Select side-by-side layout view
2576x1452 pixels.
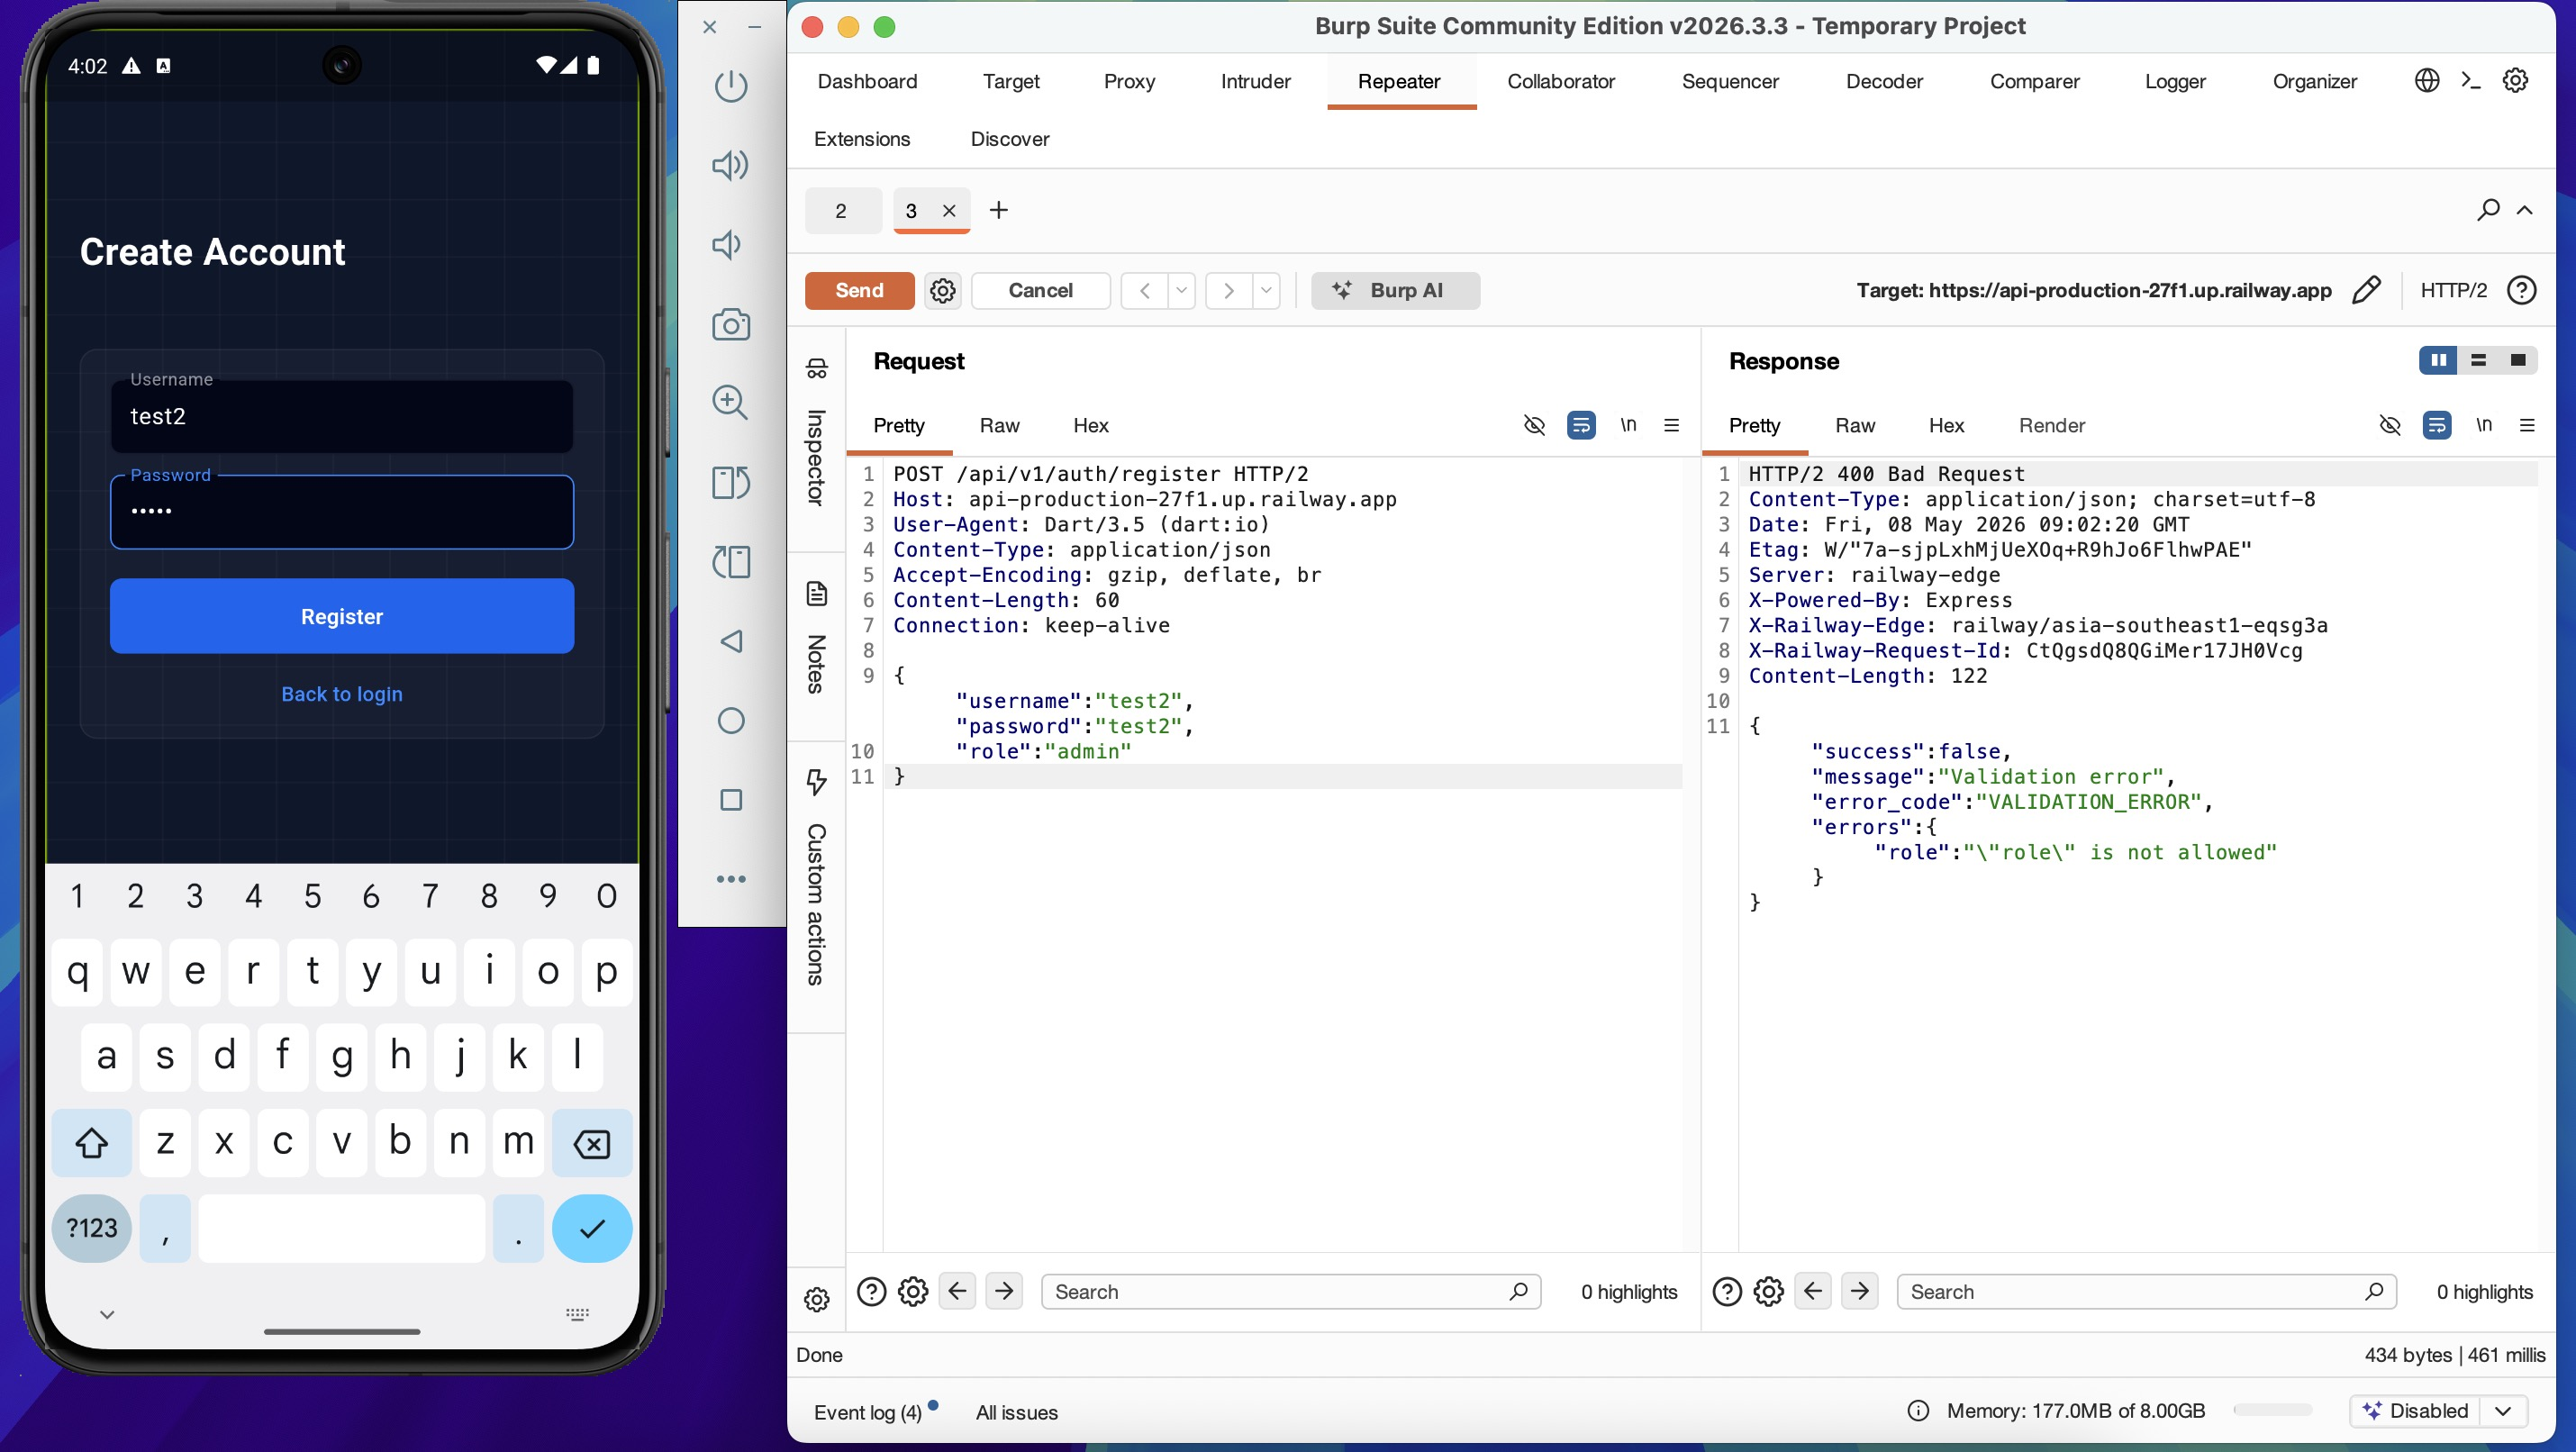2438,360
